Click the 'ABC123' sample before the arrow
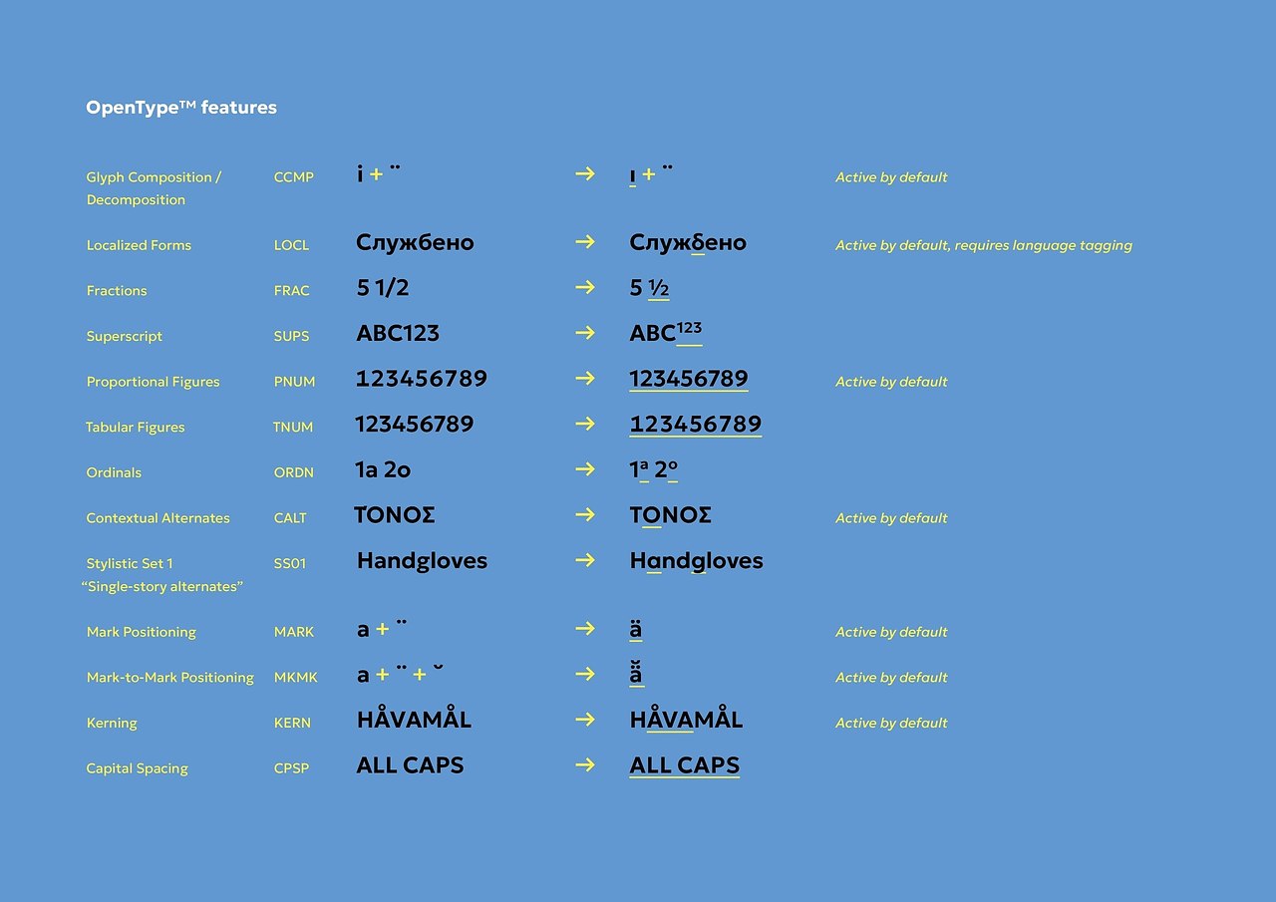Image resolution: width=1276 pixels, height=902 pixels. tap(398, 334)
